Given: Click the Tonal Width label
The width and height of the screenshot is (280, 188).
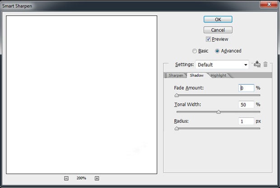Looking at the screenshot, I should [x=187, y=105].
